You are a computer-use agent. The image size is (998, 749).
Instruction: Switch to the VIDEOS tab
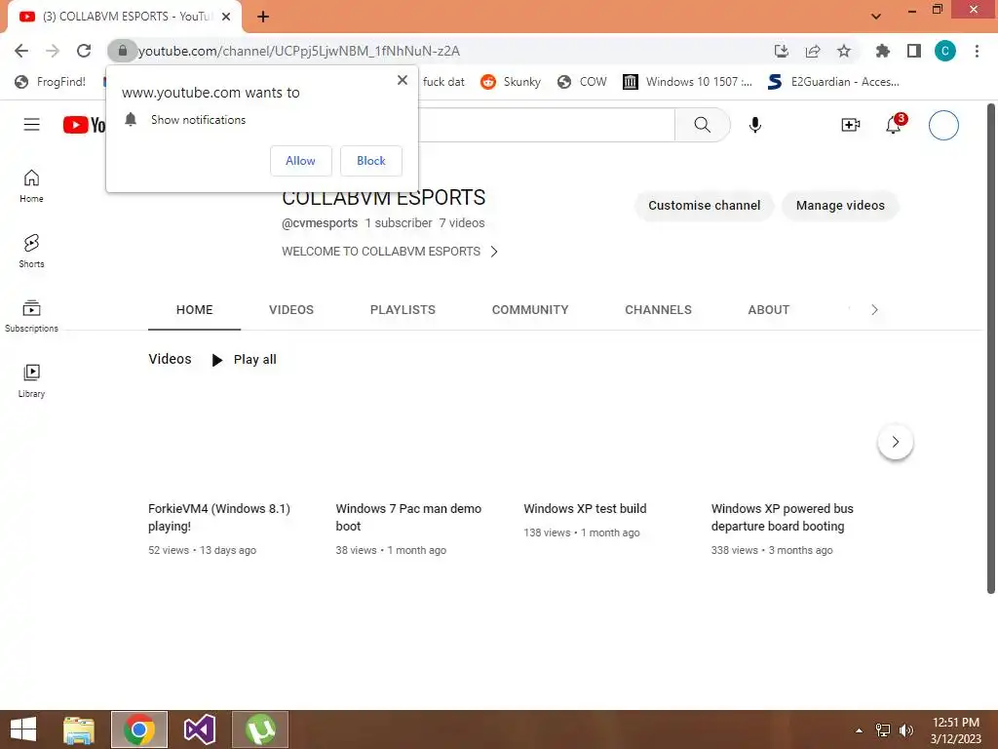coord(290,310)
